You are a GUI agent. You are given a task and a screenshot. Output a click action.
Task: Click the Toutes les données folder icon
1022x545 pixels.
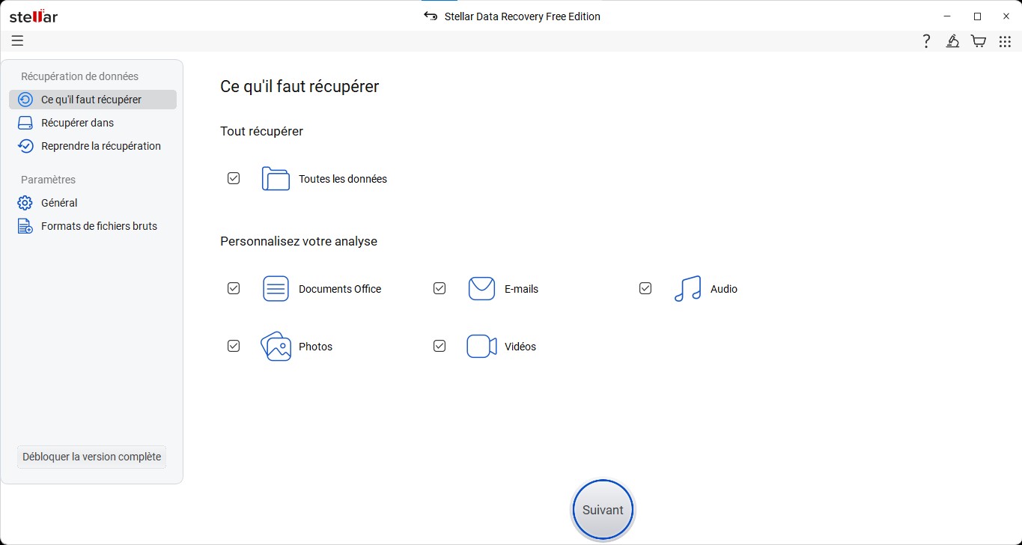tap(276, 179)
